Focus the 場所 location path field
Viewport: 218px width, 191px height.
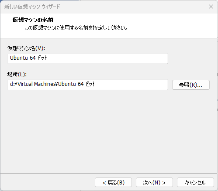[x=88, y=85]
